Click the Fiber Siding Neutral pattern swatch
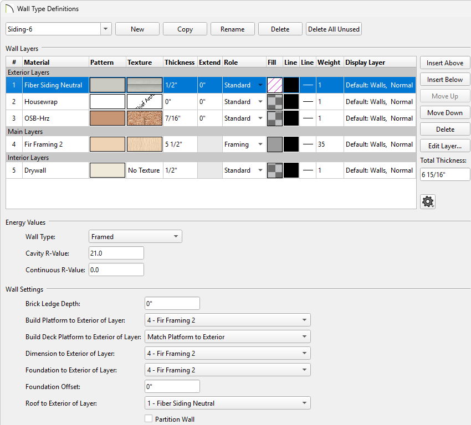471x425 pixels. coord(107,85)
